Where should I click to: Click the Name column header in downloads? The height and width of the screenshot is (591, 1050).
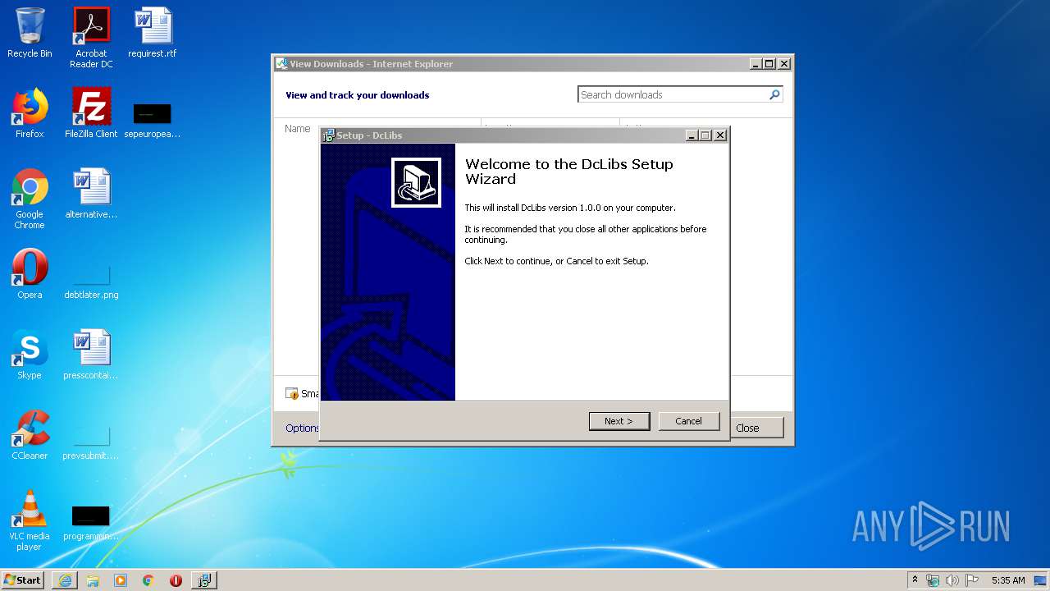297,129
